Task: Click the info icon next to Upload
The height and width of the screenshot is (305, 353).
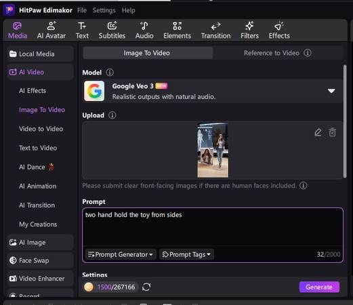Action: click(112, 115)
